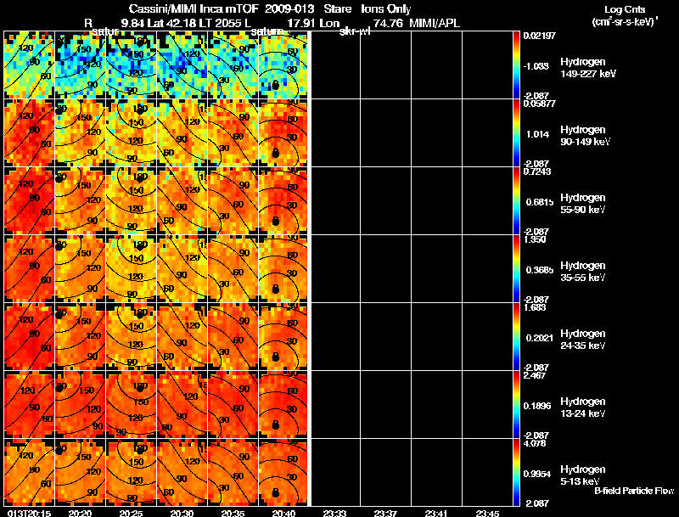Viewport: 679px width, 517px height.
Task: Click the 'MIMI/APL' text in the header
Action: (435, 23)
